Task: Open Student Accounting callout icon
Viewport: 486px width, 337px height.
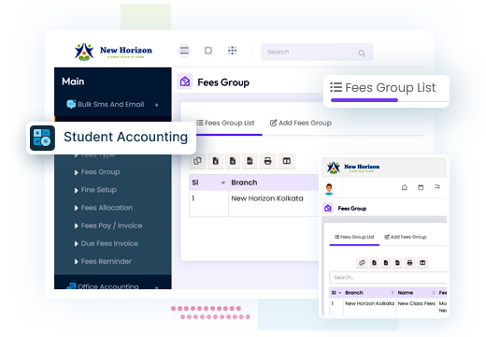Action: [42, 138]
